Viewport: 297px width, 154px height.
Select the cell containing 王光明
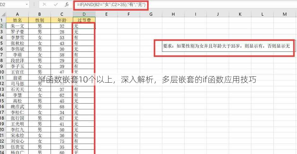(x=17, y=124)
